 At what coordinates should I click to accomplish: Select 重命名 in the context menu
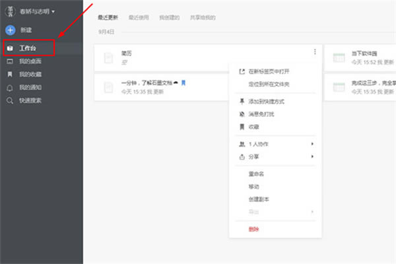[x=256, y=174]
